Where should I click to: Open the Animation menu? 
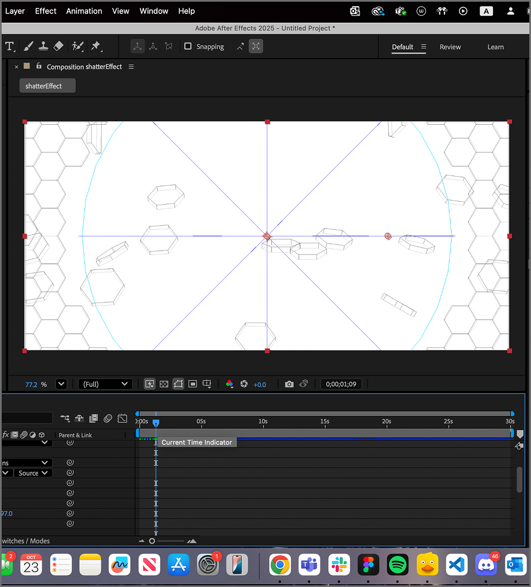[84, 11]
